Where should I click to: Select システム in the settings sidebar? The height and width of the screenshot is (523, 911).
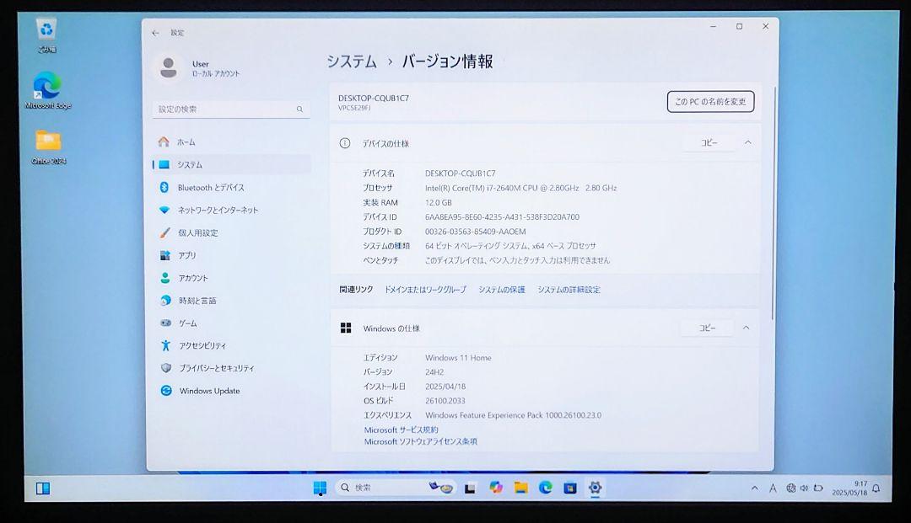click(231, 165)
